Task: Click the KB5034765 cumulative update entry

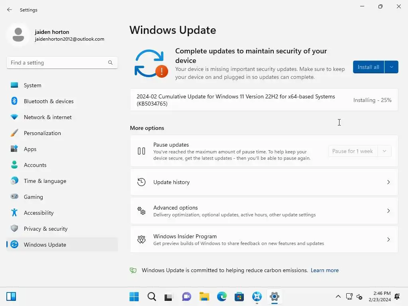Action: (264, 100)
